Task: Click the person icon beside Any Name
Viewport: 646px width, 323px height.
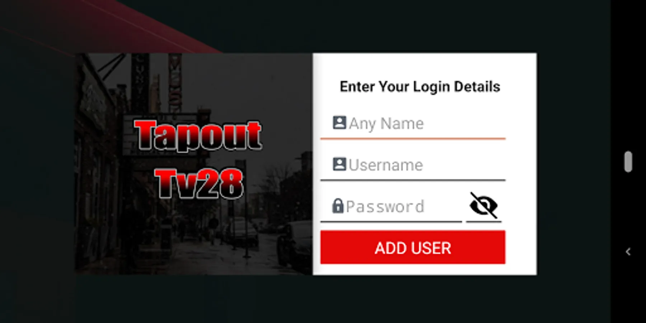Action: pos(339,123)
